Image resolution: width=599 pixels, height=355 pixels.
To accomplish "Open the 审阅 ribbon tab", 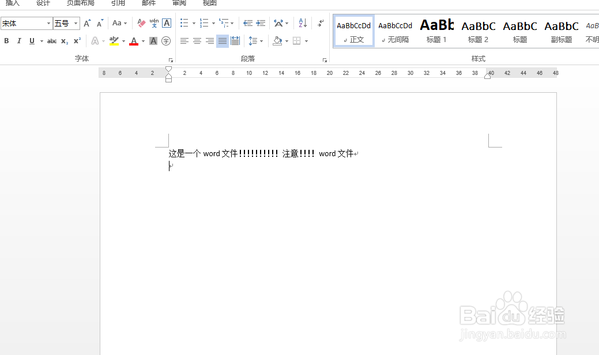I will pyautogui.click(x=179, y=3).
